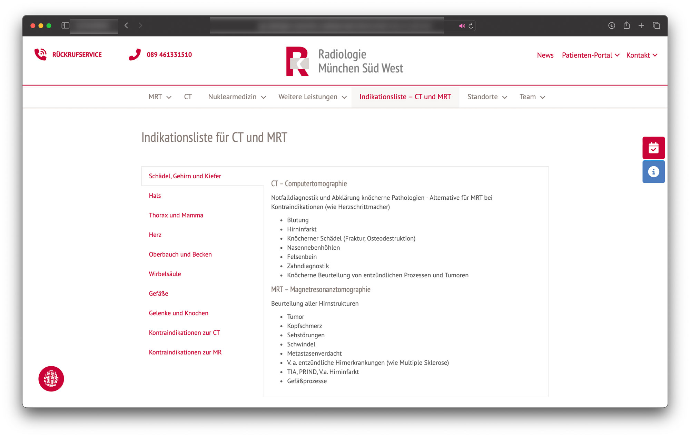Open a new tab with plus icon
This screenshot has height=437, width=690.
pos(641,26)
